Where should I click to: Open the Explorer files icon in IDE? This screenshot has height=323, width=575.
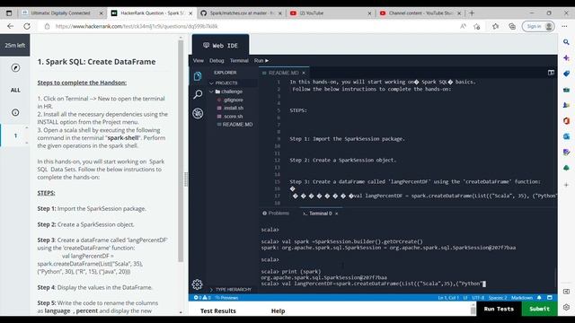(198, 76)
